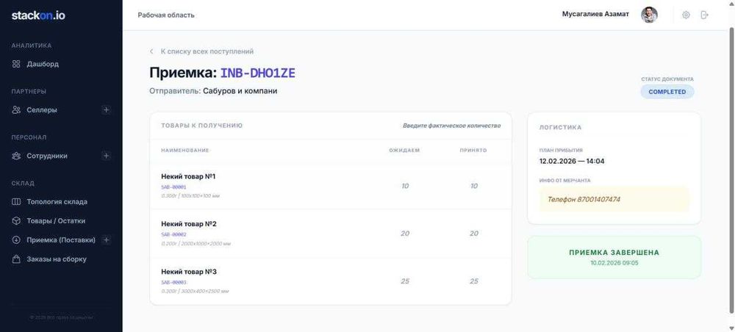Select product Некий товар №1
The image size is (735, 332).
[188, 176]
